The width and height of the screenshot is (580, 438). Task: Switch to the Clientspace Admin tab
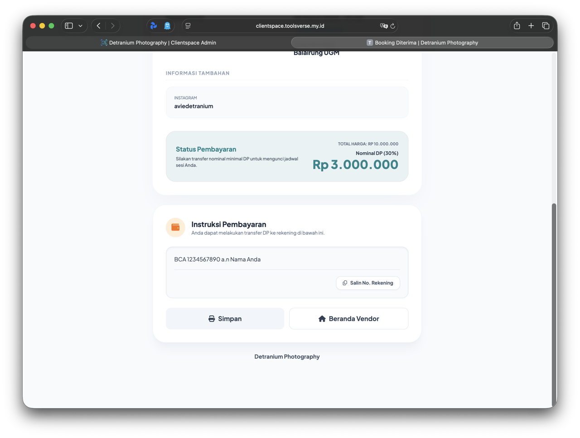click(158, 43)
